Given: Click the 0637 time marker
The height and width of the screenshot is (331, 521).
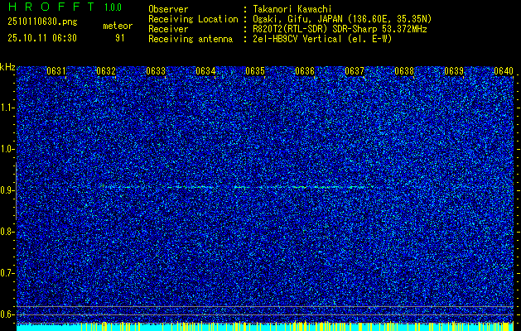Looking at the screenshot, I should pyautogui.click(x=355, y=71).
